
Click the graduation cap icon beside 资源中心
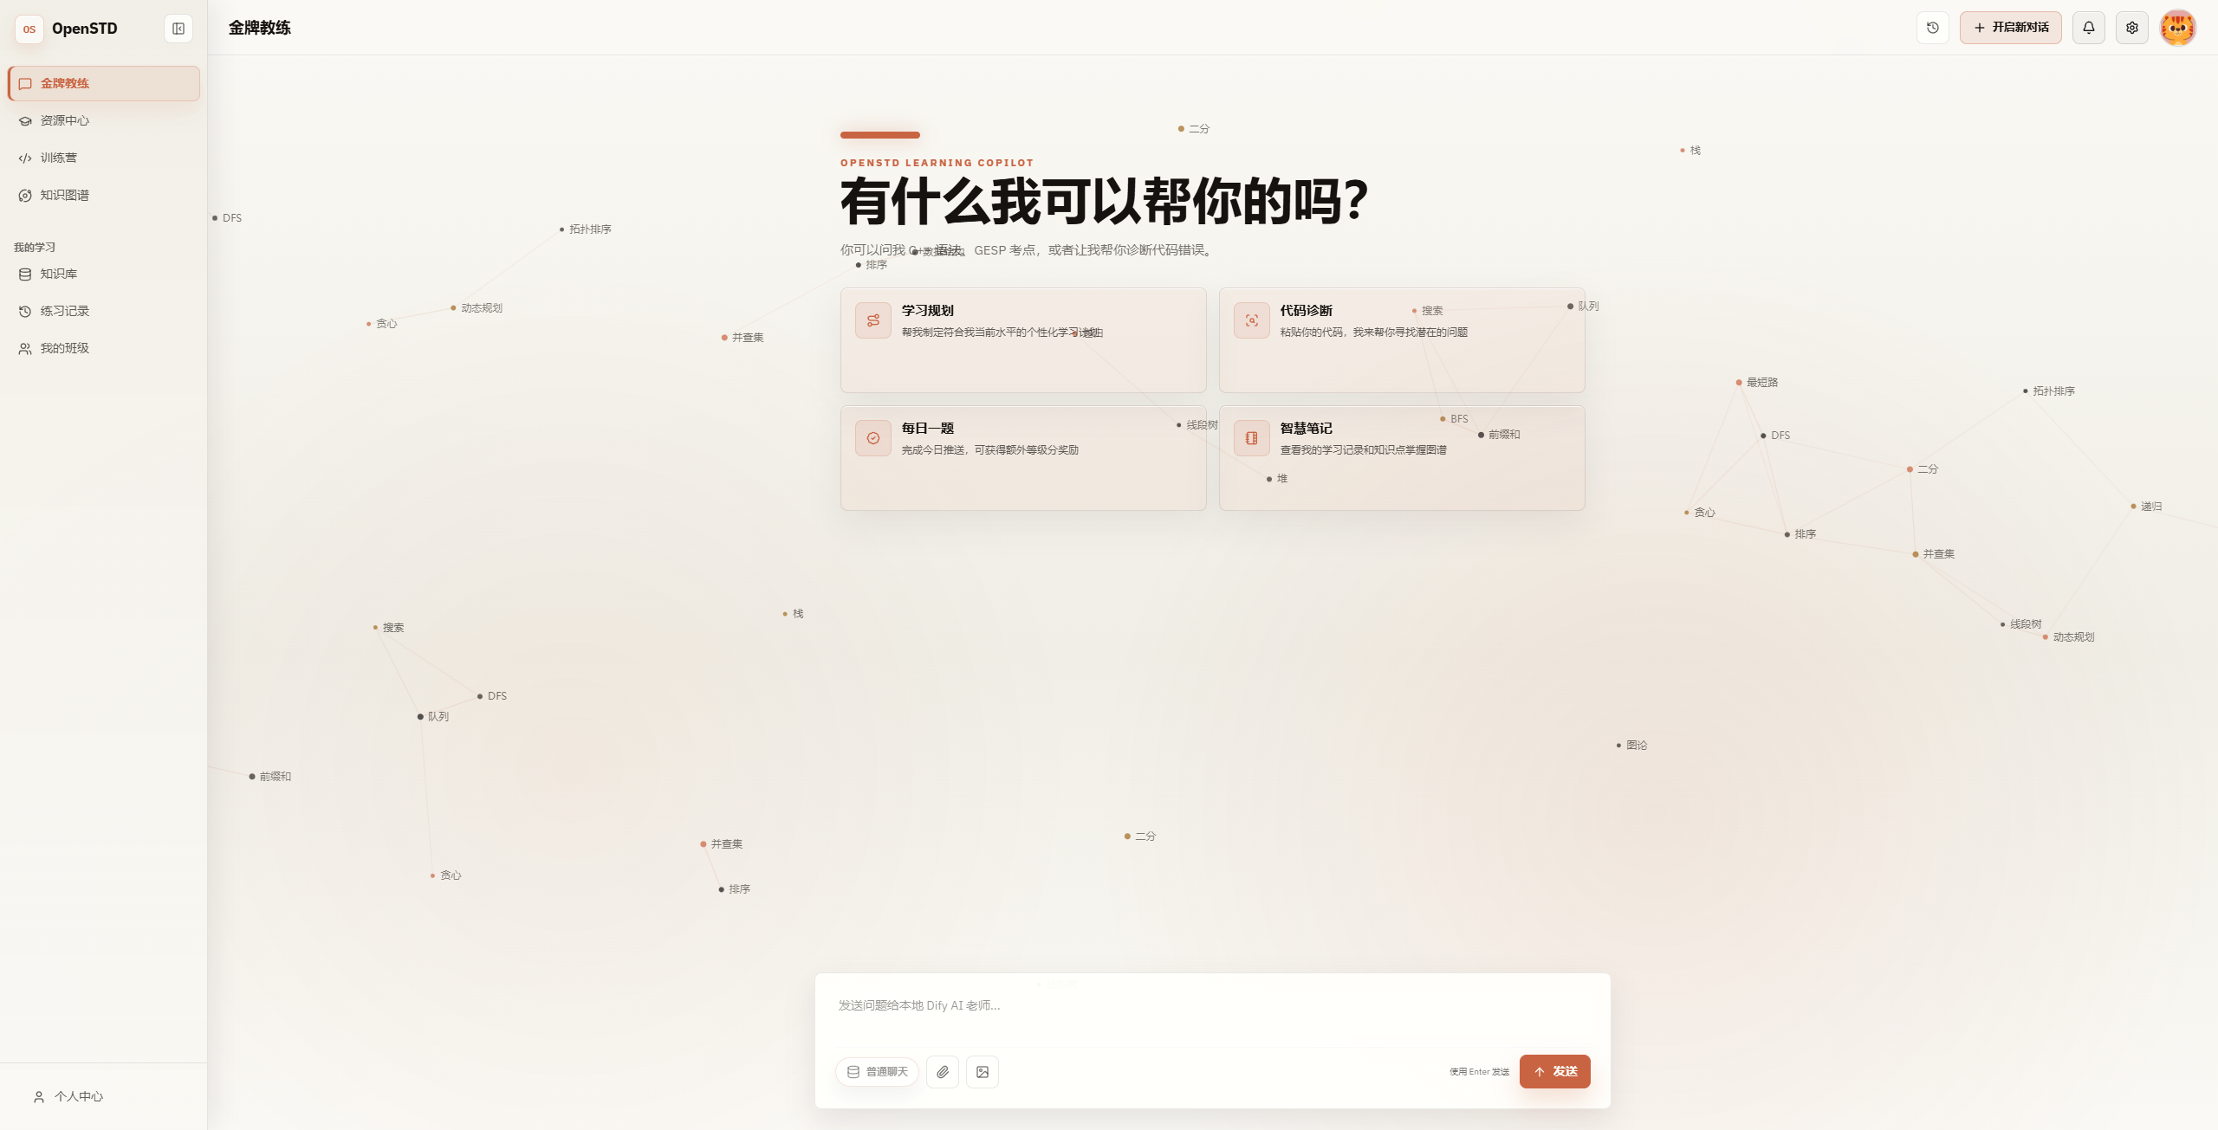click(x=25, y=121)
